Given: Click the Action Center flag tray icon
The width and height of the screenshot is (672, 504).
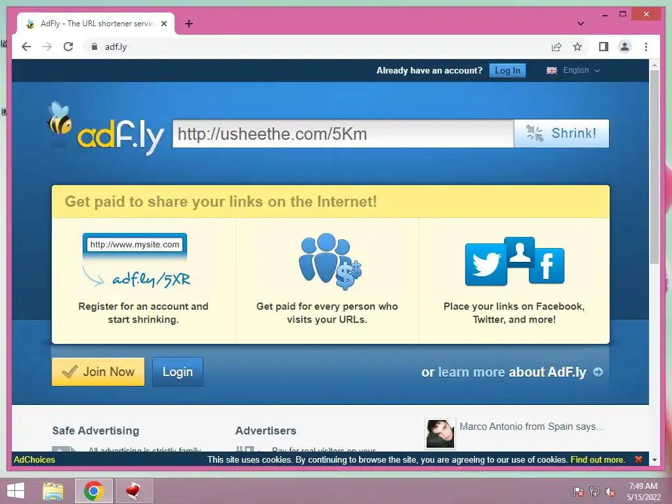Looking at the screenshot, I should click(x=578, y=492).
